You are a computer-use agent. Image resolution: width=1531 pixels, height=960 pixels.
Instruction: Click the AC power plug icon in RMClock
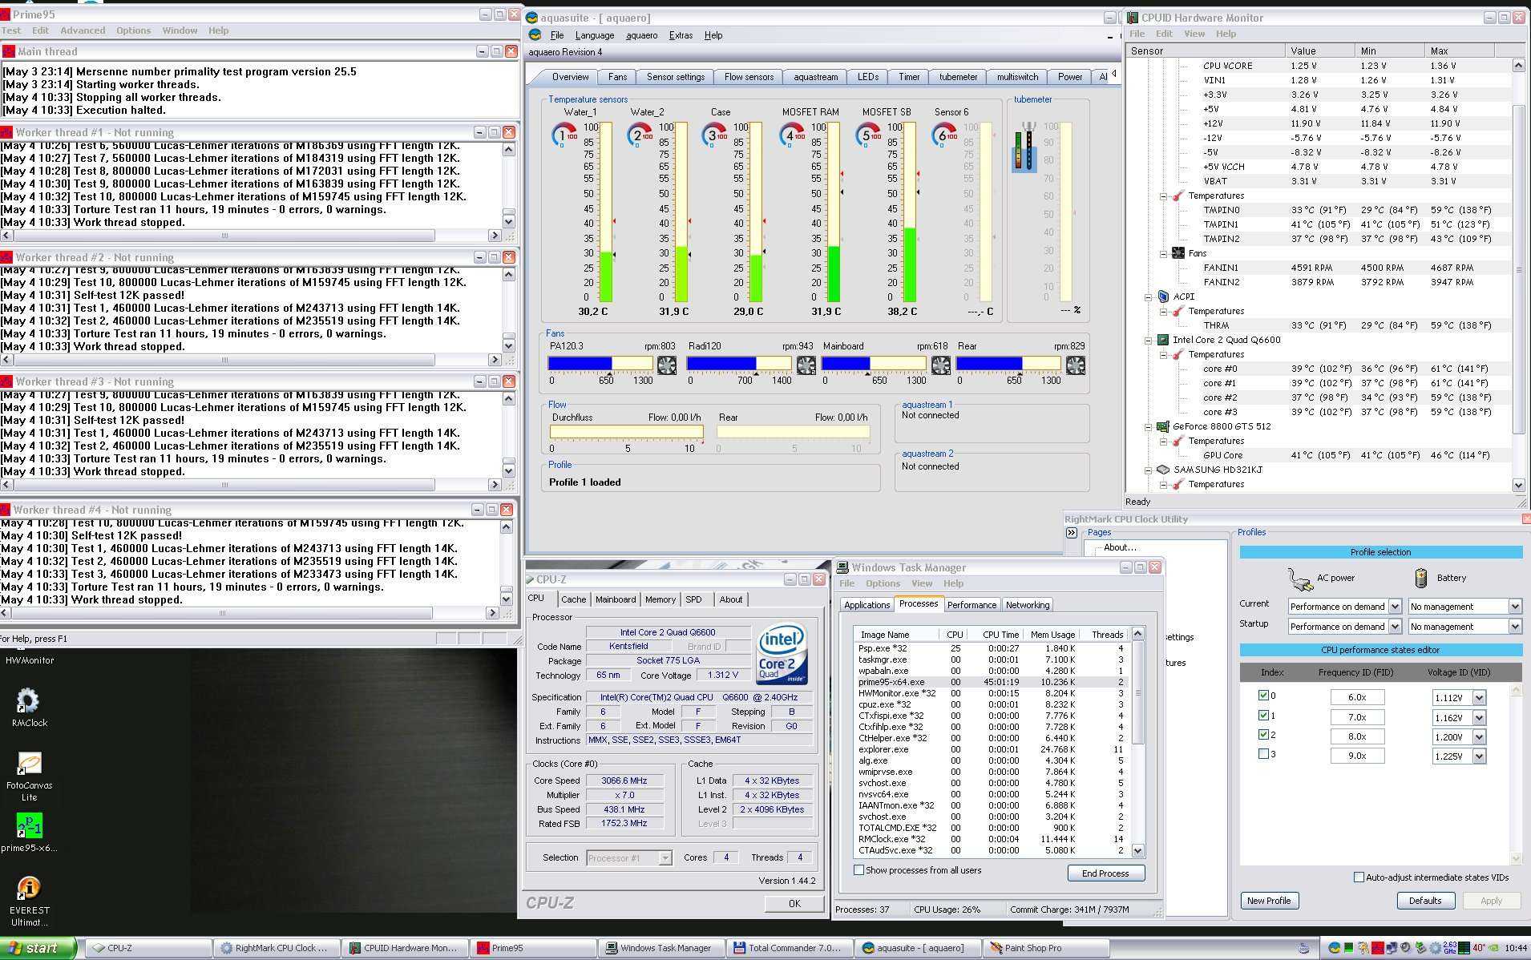(x=1299, y=578)
